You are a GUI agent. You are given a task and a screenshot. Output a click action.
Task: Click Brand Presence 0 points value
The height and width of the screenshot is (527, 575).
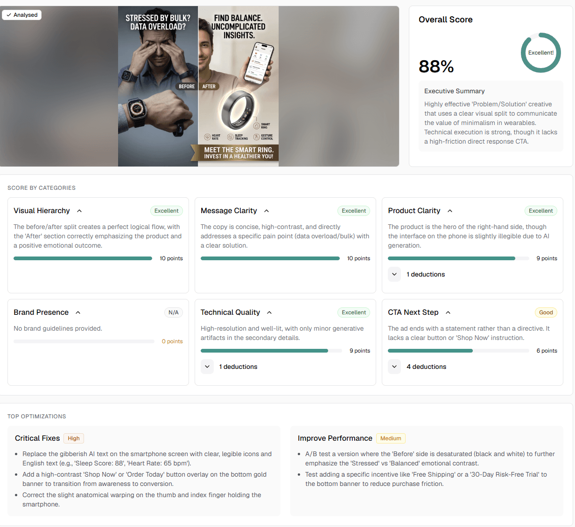[x=172, y=341]
